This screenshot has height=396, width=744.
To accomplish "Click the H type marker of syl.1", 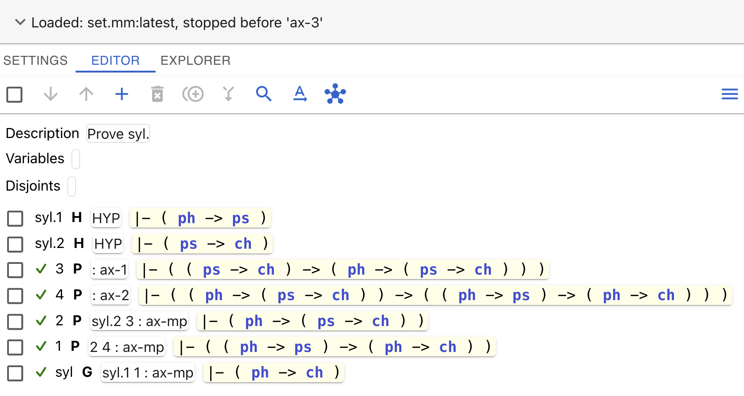I will [x=77, y=217].
